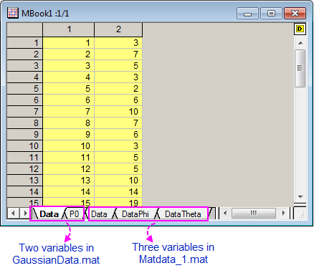314x273 pixels.
Task: Switch to the DataPhi sheet tab
Action: (135, 214)
